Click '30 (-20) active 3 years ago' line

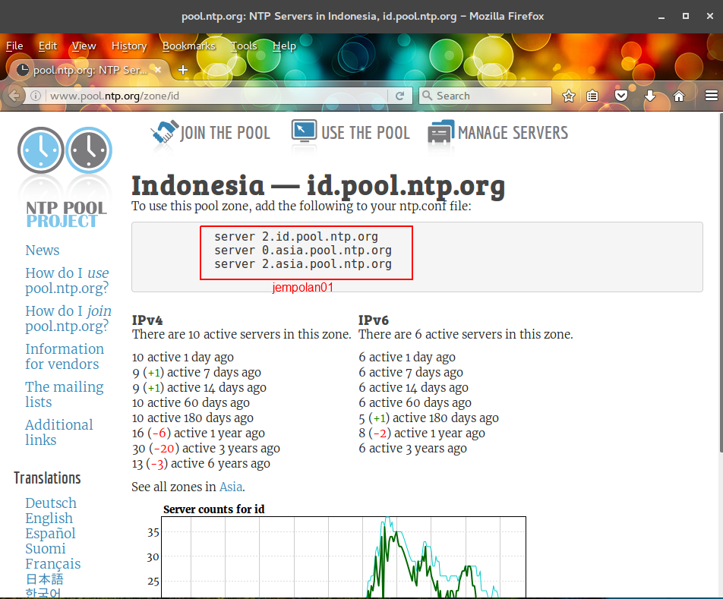pos(206,449)
